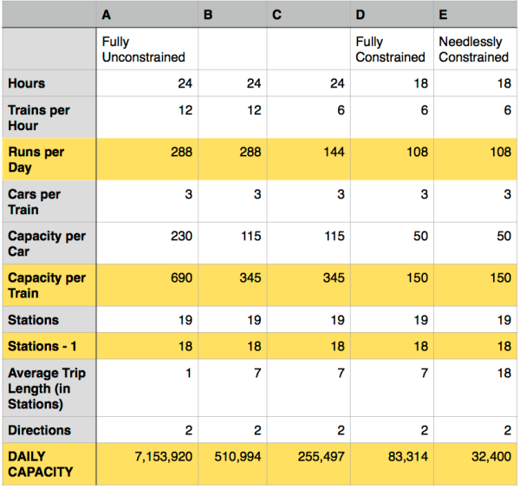Select column header A
Screen dimensions: 520x489
(x=147, y=15)
